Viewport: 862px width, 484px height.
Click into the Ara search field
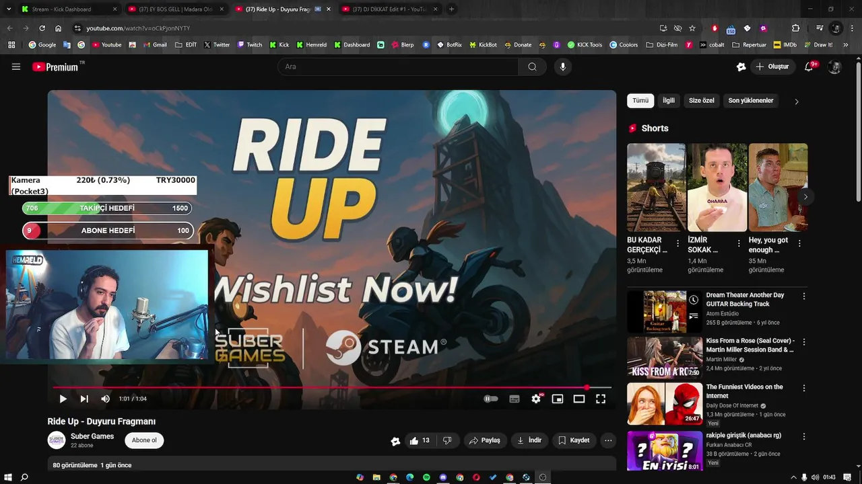point(398,67)
